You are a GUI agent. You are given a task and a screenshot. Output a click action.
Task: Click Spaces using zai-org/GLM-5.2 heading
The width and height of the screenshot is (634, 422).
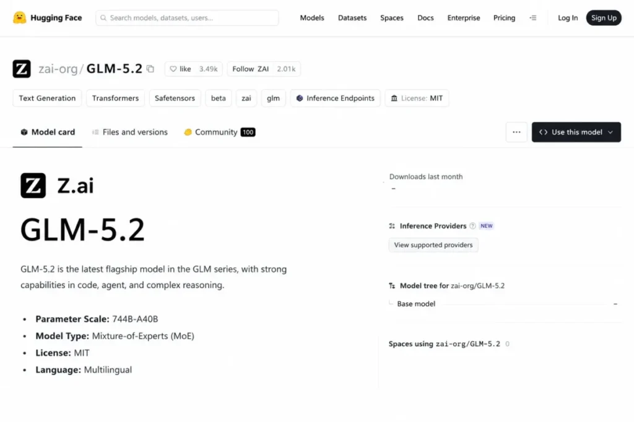445,344
